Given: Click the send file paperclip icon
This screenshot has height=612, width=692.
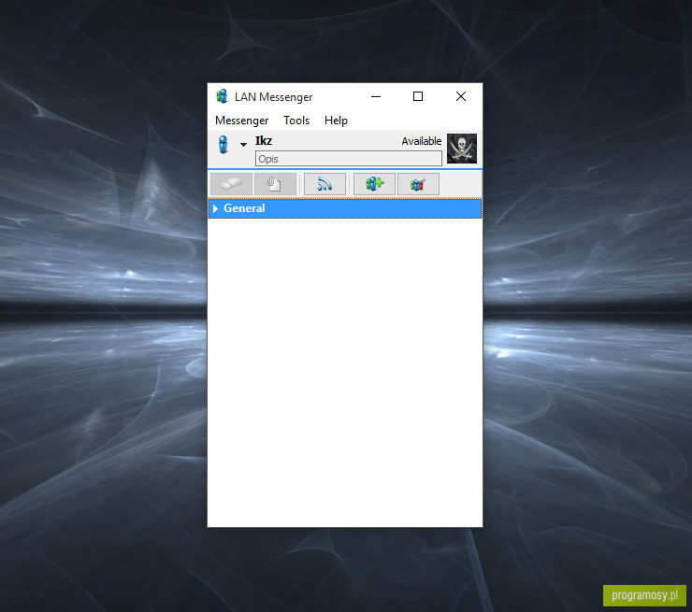Looking at the screenshot, I should tap(275, 184).
